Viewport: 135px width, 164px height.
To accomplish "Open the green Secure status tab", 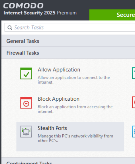I will pyautogui.click(x=112, y=15).
